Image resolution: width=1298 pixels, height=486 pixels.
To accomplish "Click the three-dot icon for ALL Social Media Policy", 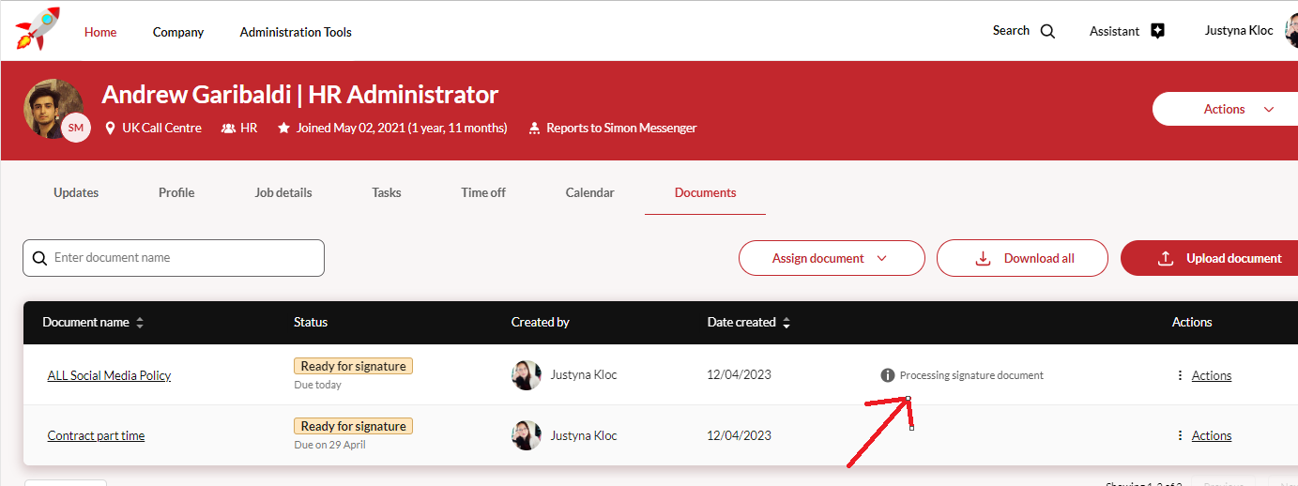I will (1180, 375).
